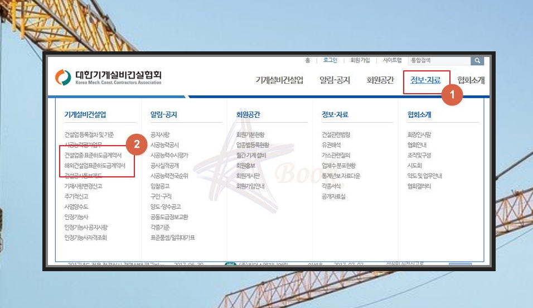
Task: Select 협회안내 menu entry
Action: click(417, 145)
